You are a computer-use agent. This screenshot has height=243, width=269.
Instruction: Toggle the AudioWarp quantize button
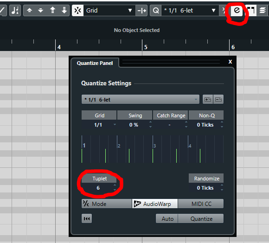(x=155, y=204)
